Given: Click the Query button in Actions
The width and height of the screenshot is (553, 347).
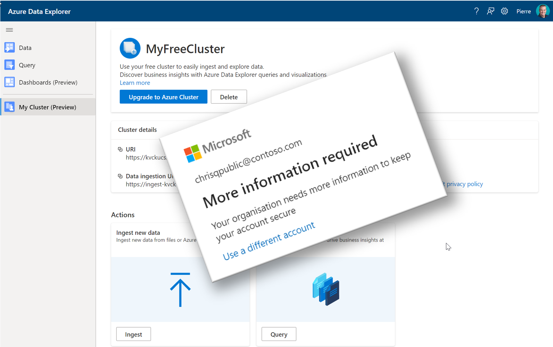Looking at the screenshot, I should (x=279, y=334).
